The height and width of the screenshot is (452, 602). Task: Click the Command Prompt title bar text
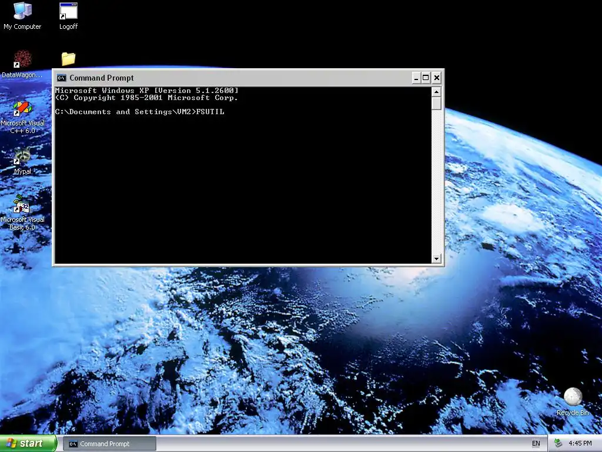(101, 78)
